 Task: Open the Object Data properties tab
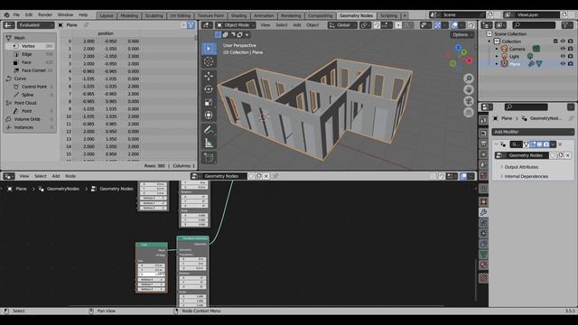(x=484, y=255)
